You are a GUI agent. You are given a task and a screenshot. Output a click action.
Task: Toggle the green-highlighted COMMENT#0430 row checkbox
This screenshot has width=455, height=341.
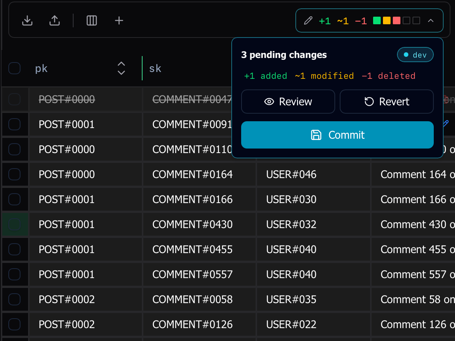(14, 224)
